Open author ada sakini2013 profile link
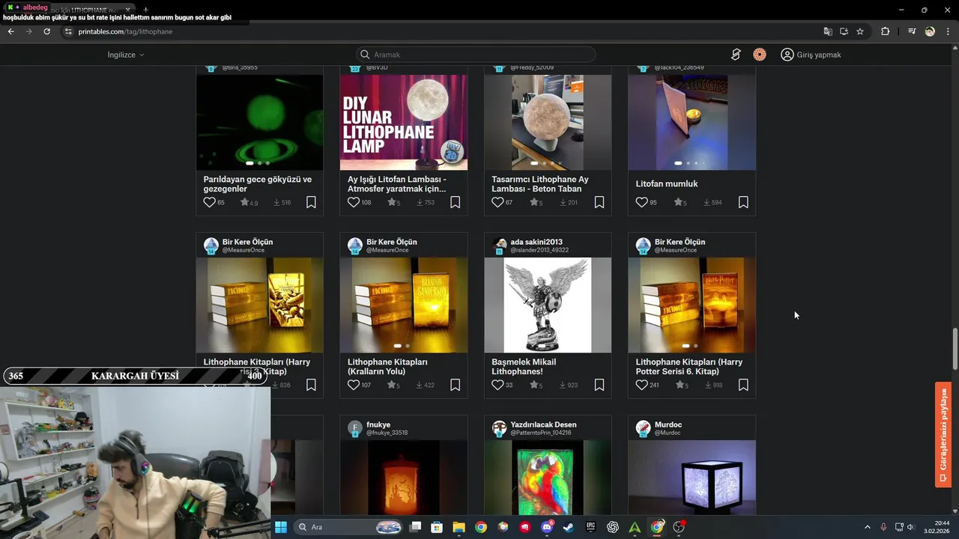959x539 pixels. pyautogui.click(x=536, y=242)
